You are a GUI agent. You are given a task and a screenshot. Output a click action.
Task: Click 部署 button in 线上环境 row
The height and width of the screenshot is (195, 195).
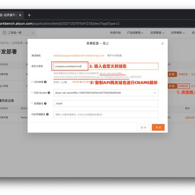172,86
